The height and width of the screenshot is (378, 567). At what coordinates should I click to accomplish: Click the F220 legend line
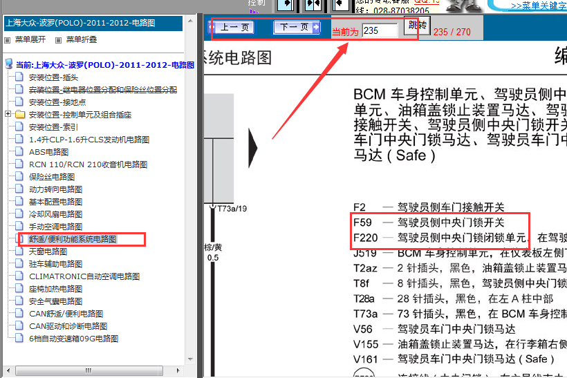[x=460, y=238]
